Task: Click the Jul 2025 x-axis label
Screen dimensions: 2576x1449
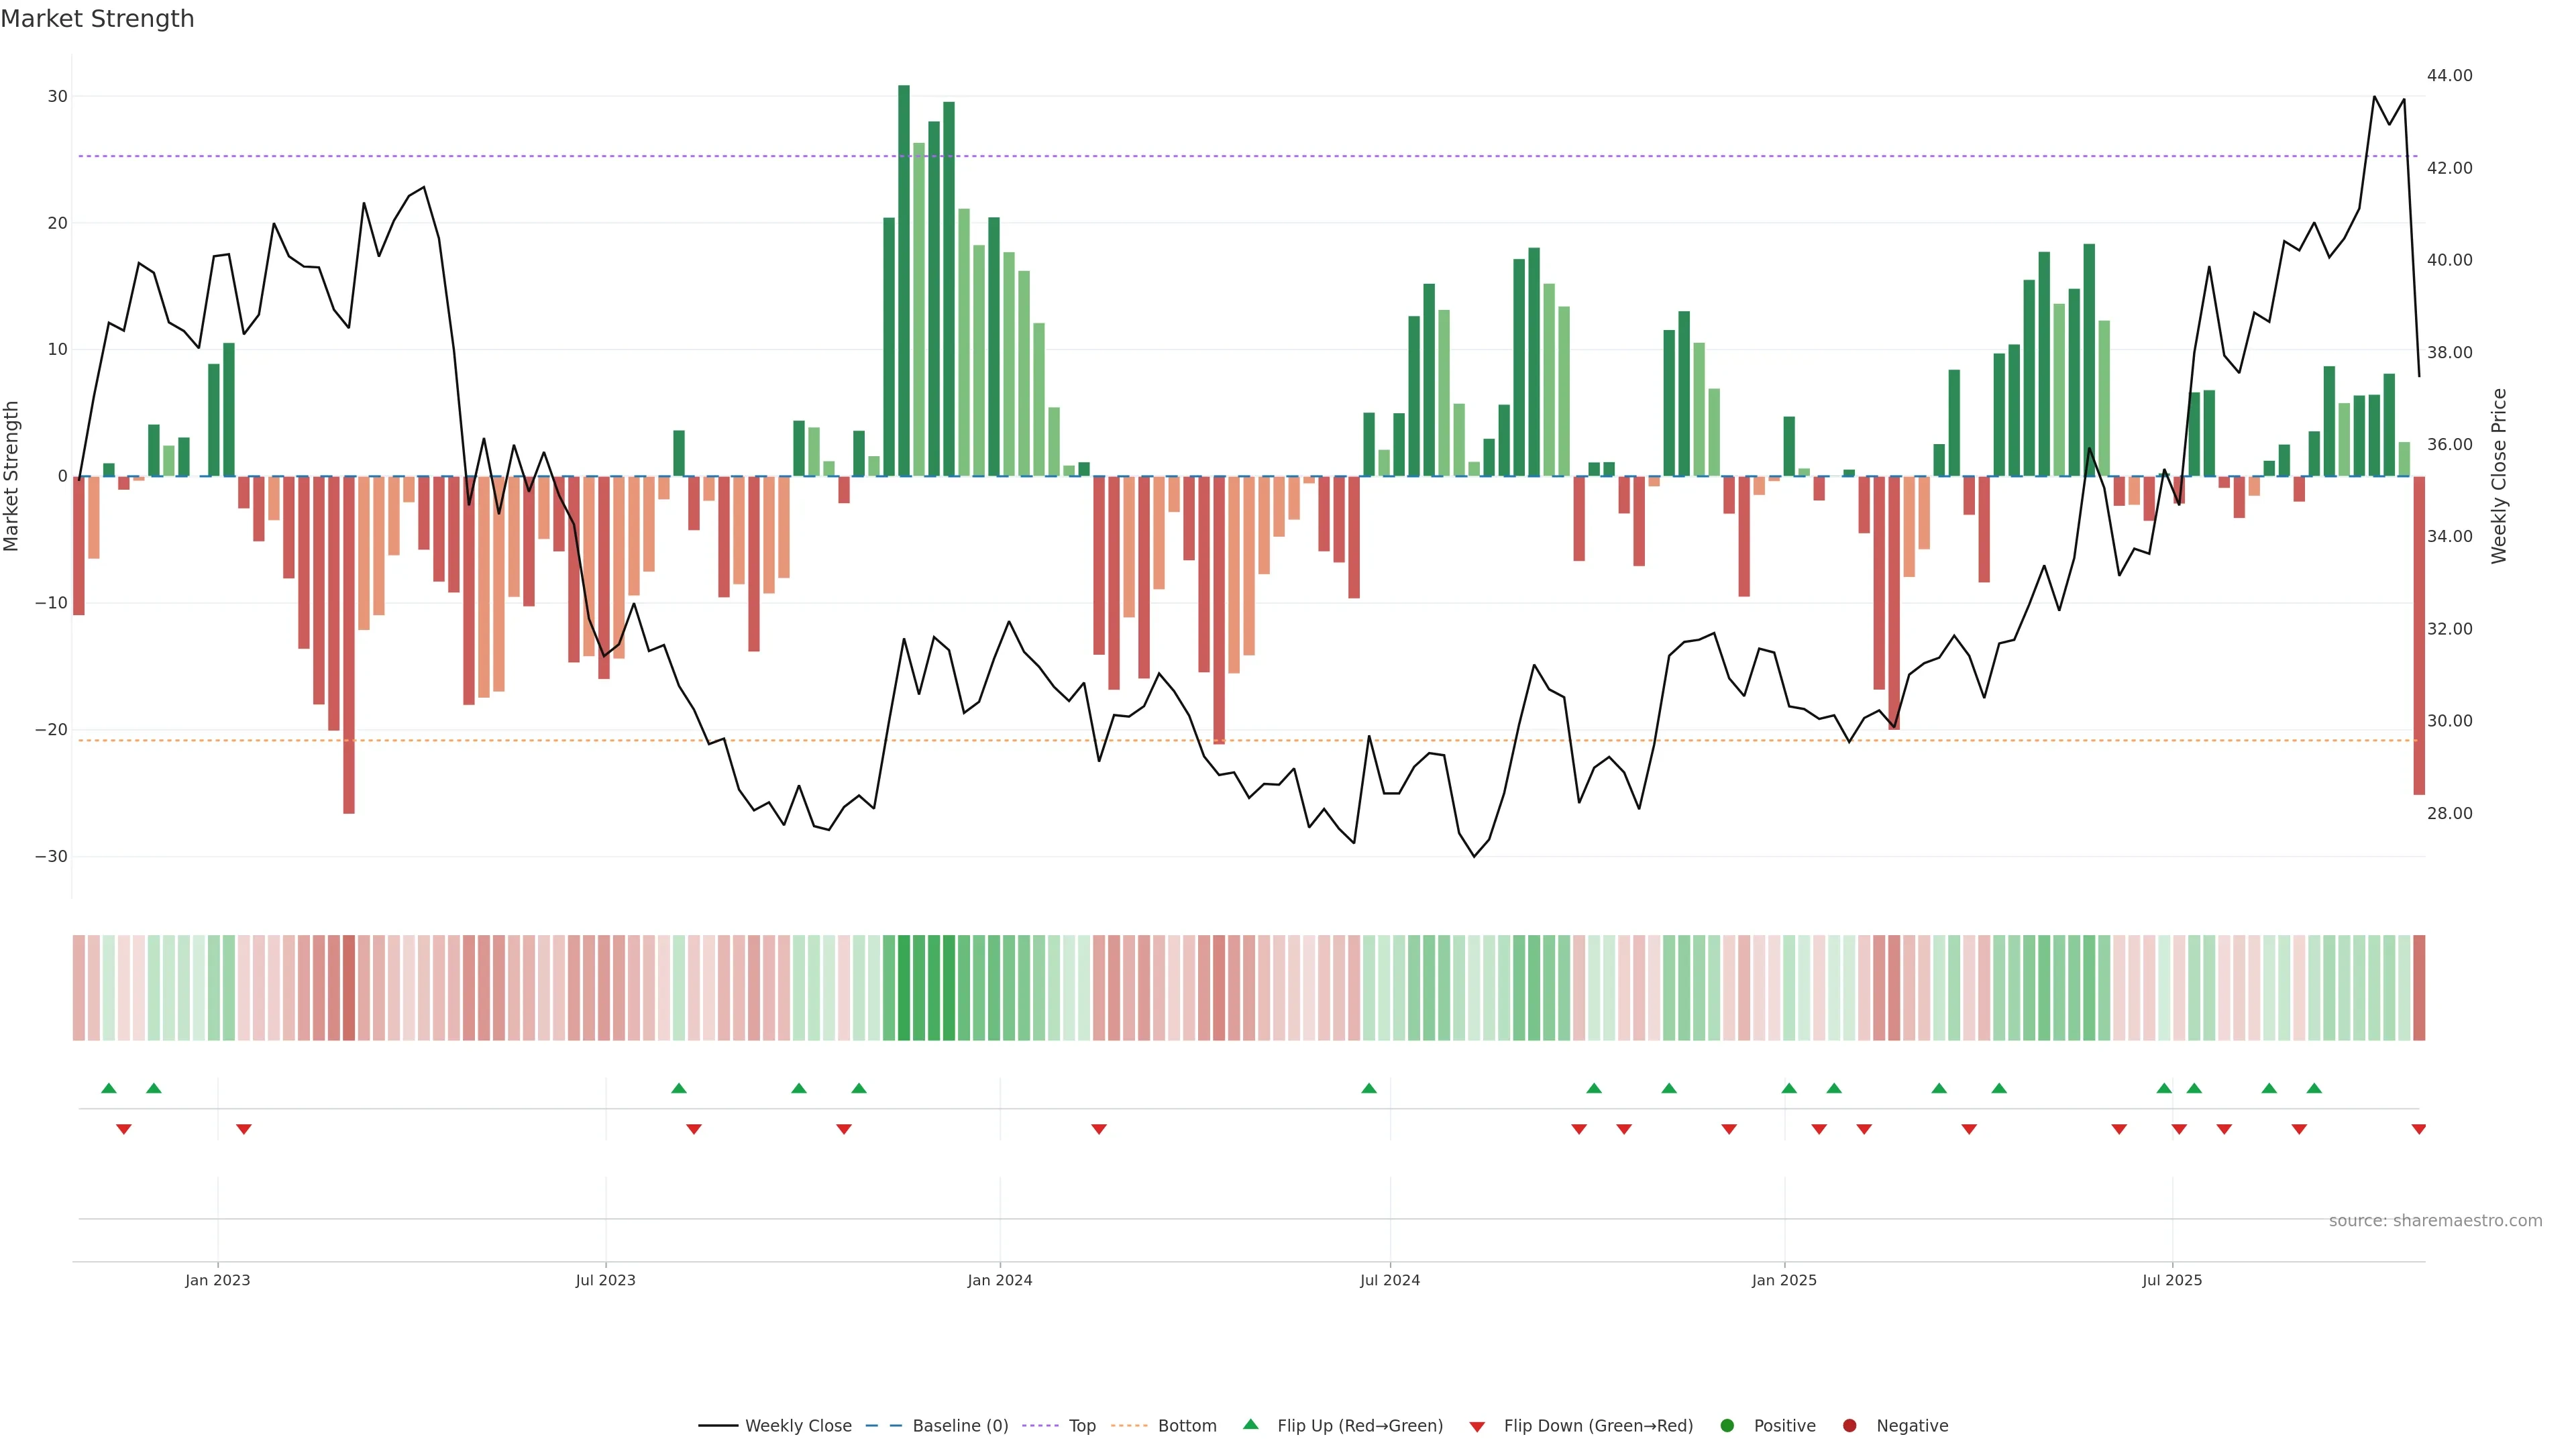Action: [2172, 1280]
